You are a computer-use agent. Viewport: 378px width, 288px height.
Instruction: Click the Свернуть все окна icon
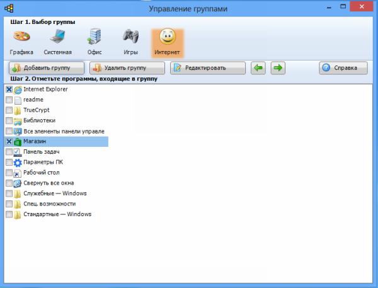[18, 183]
